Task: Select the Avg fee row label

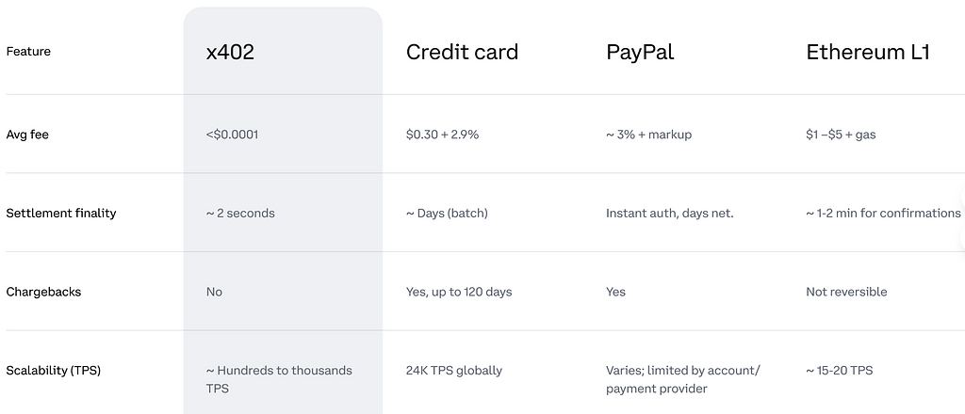Action: pos(27,135)
